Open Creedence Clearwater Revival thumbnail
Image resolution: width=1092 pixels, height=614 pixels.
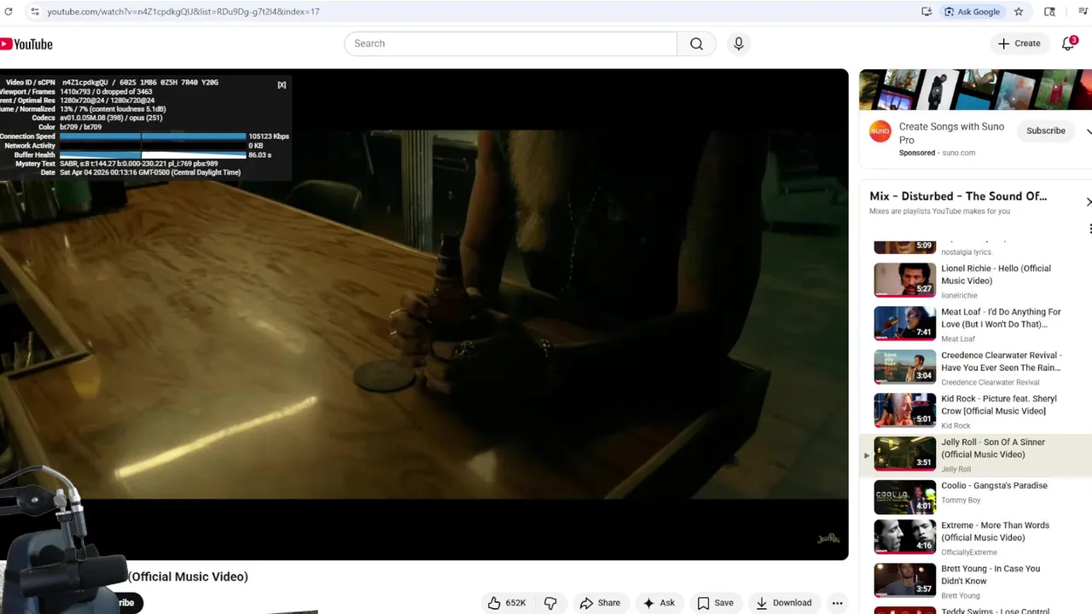click(x=905, y=367)
